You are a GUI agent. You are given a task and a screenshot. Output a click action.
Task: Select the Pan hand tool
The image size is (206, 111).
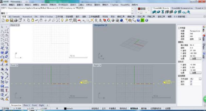click(x=41, y=20)
